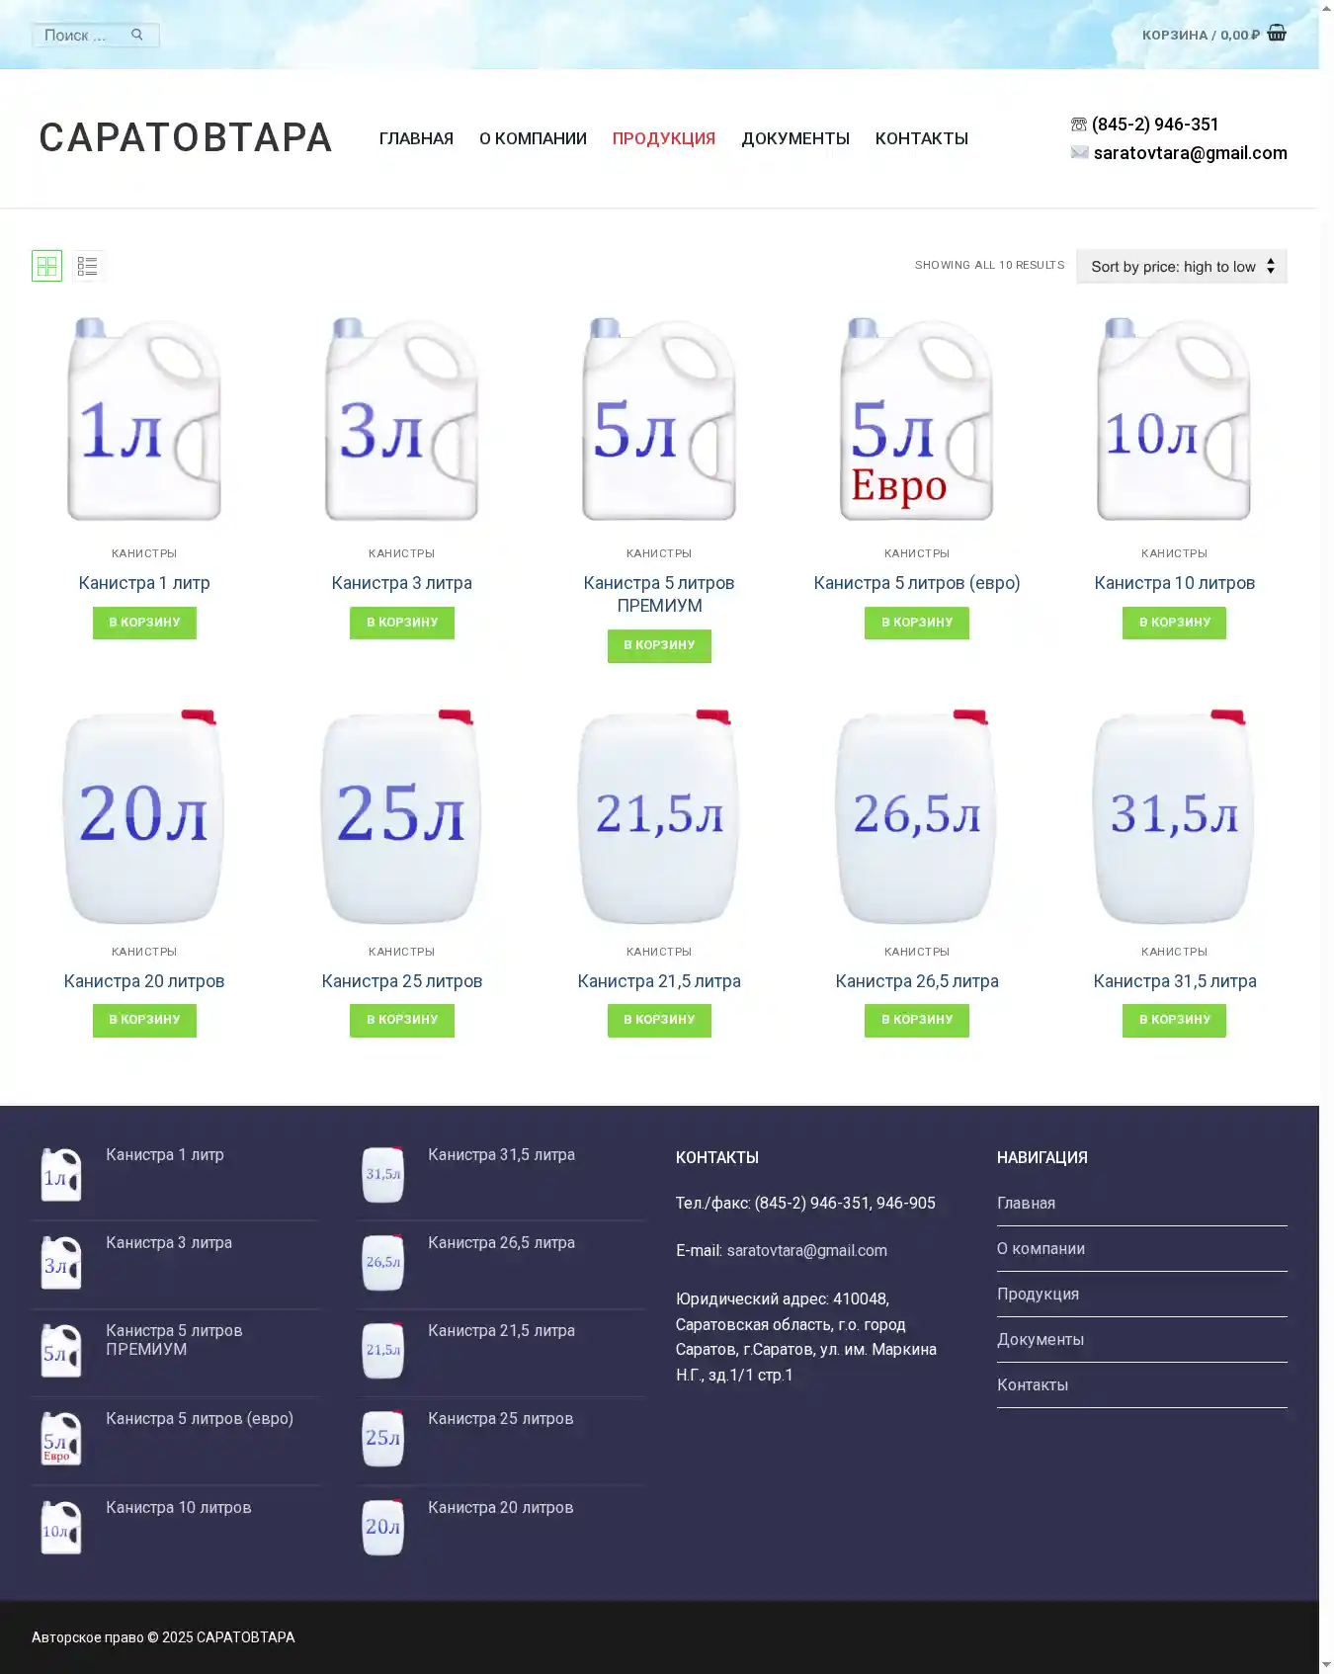Add Канистра 25 литров to cart

point(401,1020)
